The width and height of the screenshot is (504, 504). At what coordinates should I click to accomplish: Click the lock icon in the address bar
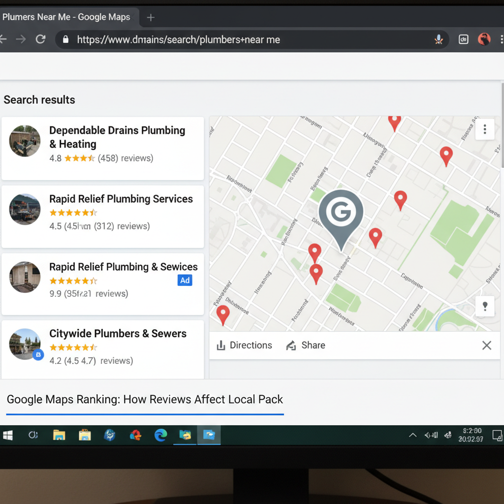[65, 39]
